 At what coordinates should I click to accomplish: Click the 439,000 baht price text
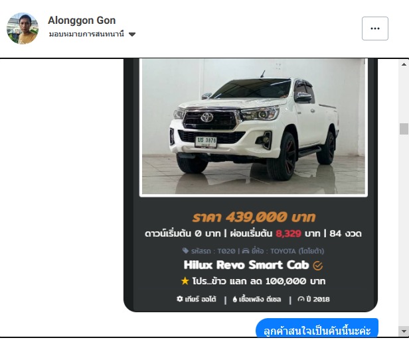[254, 217]
